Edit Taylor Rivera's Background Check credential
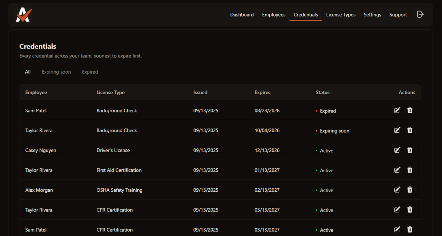The height and width of the screenshot is (236, 442). click(x=397, y=130)
